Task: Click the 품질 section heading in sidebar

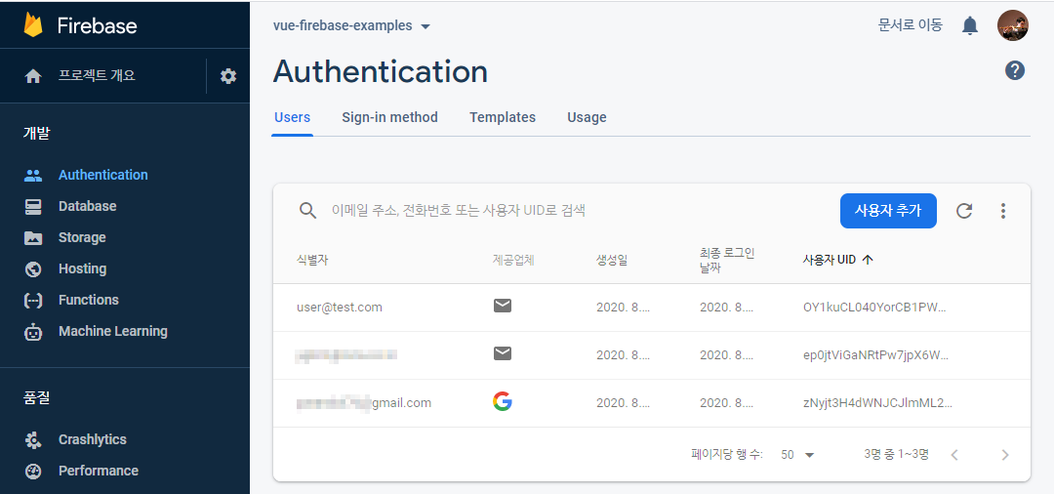Action: 36,398
